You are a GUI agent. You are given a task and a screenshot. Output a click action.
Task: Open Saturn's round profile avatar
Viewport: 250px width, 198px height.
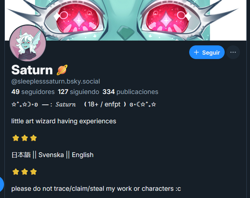28,43
